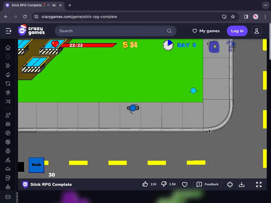Open the action games explosion icon
This screenshot has width=271, height=203.
tap(8, 124)
